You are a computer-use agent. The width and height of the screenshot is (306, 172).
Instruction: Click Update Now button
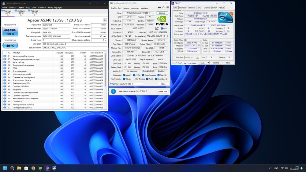162,92
